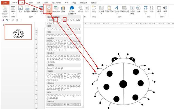
Task: Pick the quad arrow shape in 箭头总汇
Action: click(x=65, y=56)
